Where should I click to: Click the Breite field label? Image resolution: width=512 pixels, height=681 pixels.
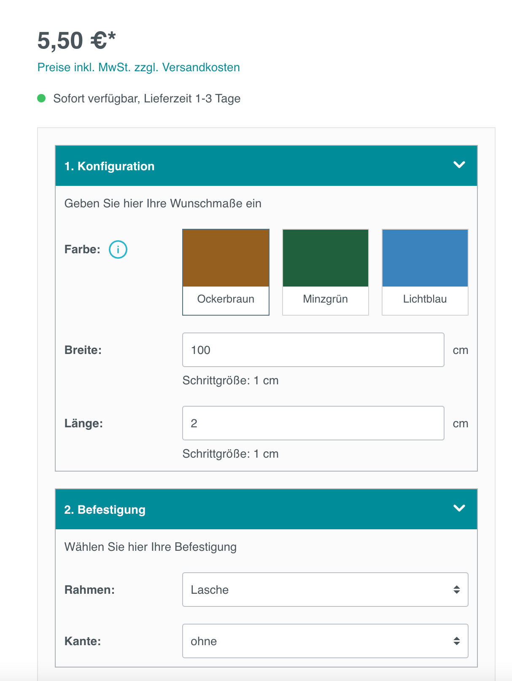[83, 350]
